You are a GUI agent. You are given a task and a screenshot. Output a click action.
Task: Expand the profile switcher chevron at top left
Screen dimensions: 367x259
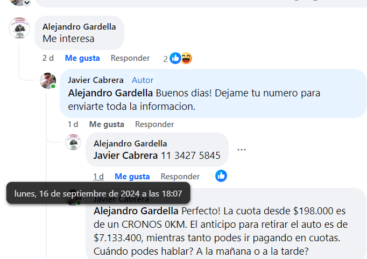pyautogui.click(x=27, y=3)
